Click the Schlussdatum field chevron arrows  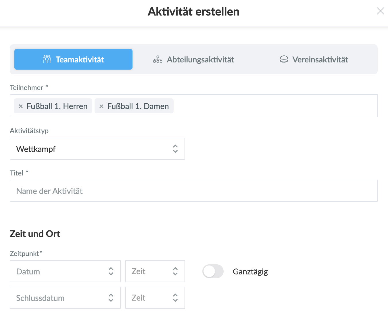pos(111,298)
